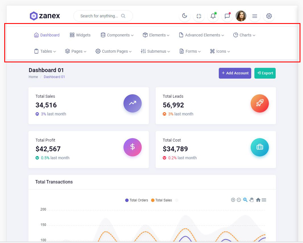Click the fullscreen exit icon

point(199,16)
